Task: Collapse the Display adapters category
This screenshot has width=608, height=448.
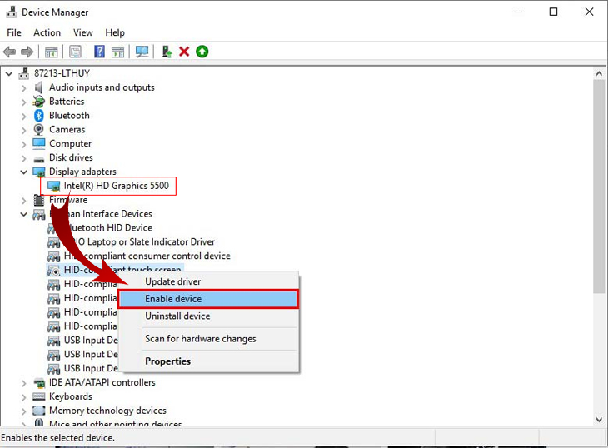Action: click(x=24, y=172)
